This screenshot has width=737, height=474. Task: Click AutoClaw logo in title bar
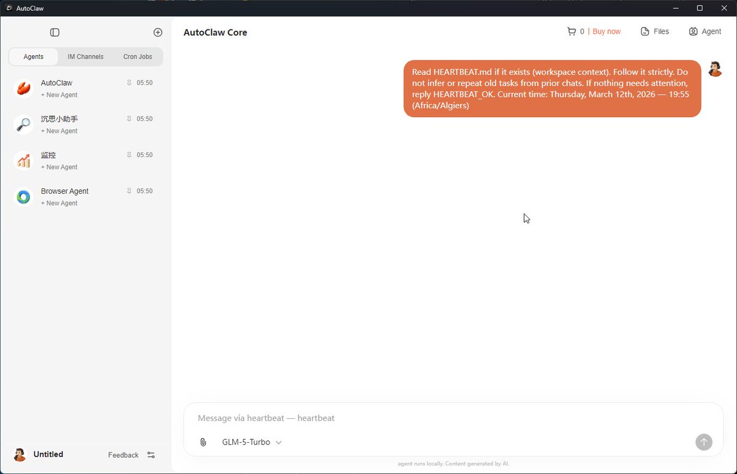click(9, 8)
